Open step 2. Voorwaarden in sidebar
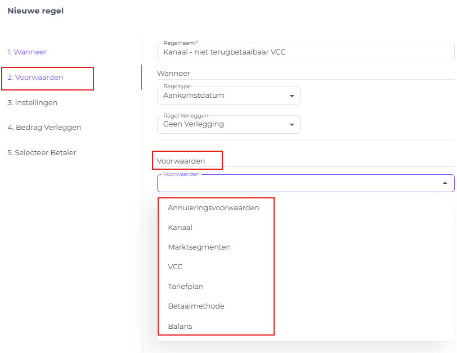The width and height of the screenshot is (457, 353). point(35,78)
